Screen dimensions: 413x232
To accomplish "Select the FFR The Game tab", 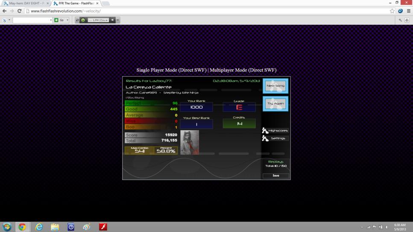I will [x=76, y=3].
